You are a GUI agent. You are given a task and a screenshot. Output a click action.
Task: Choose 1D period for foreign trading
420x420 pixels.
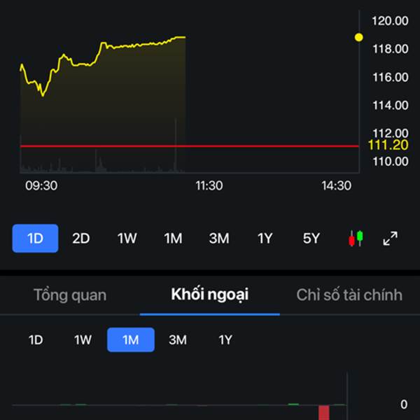tap(36, 340)
